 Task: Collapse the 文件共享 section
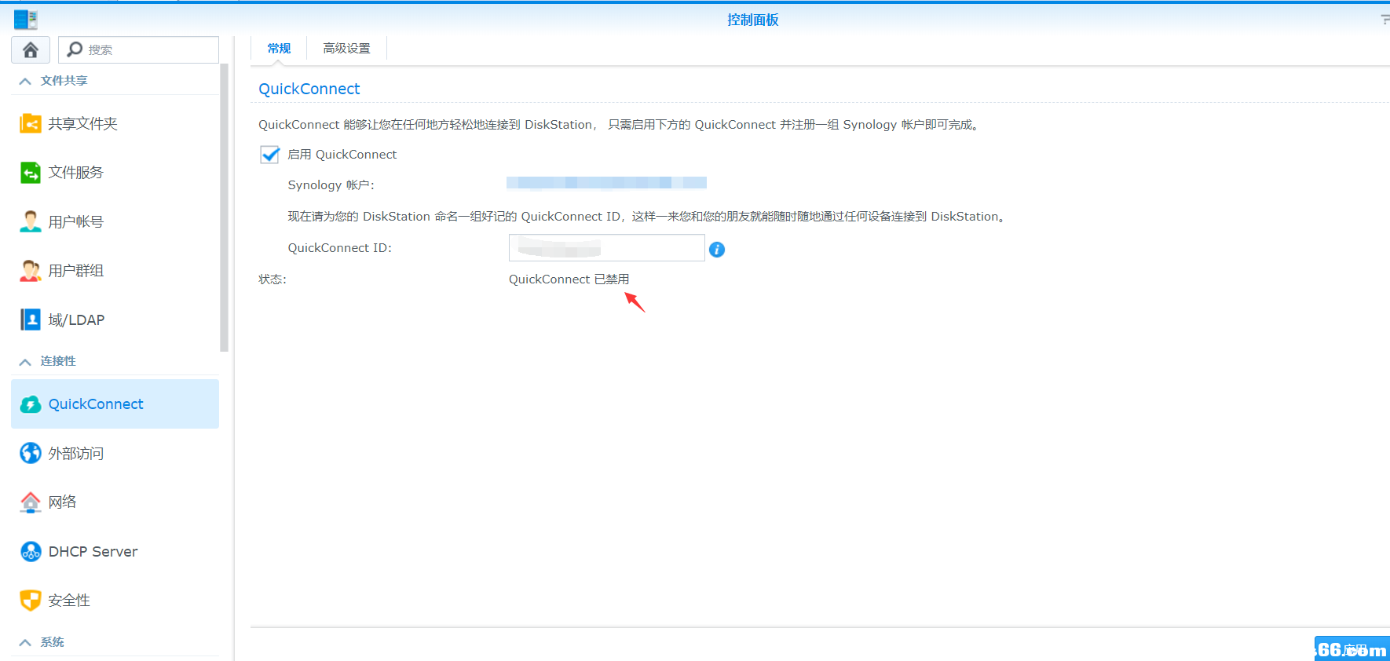25,81
